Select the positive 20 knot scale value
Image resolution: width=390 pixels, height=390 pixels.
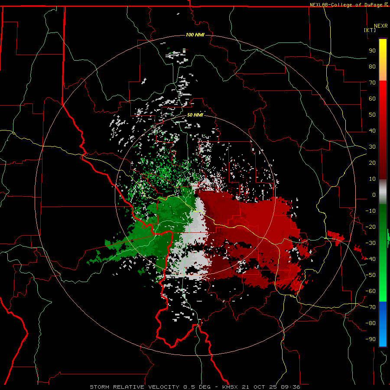coord(372,162)
